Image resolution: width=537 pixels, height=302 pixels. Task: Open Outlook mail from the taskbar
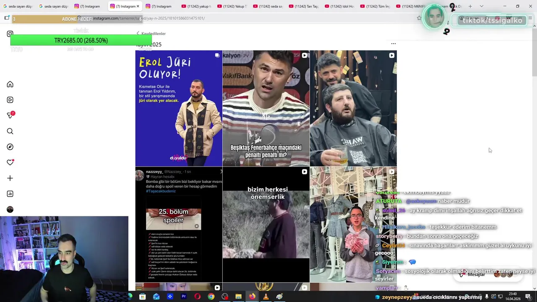click(x=156, y=297)
